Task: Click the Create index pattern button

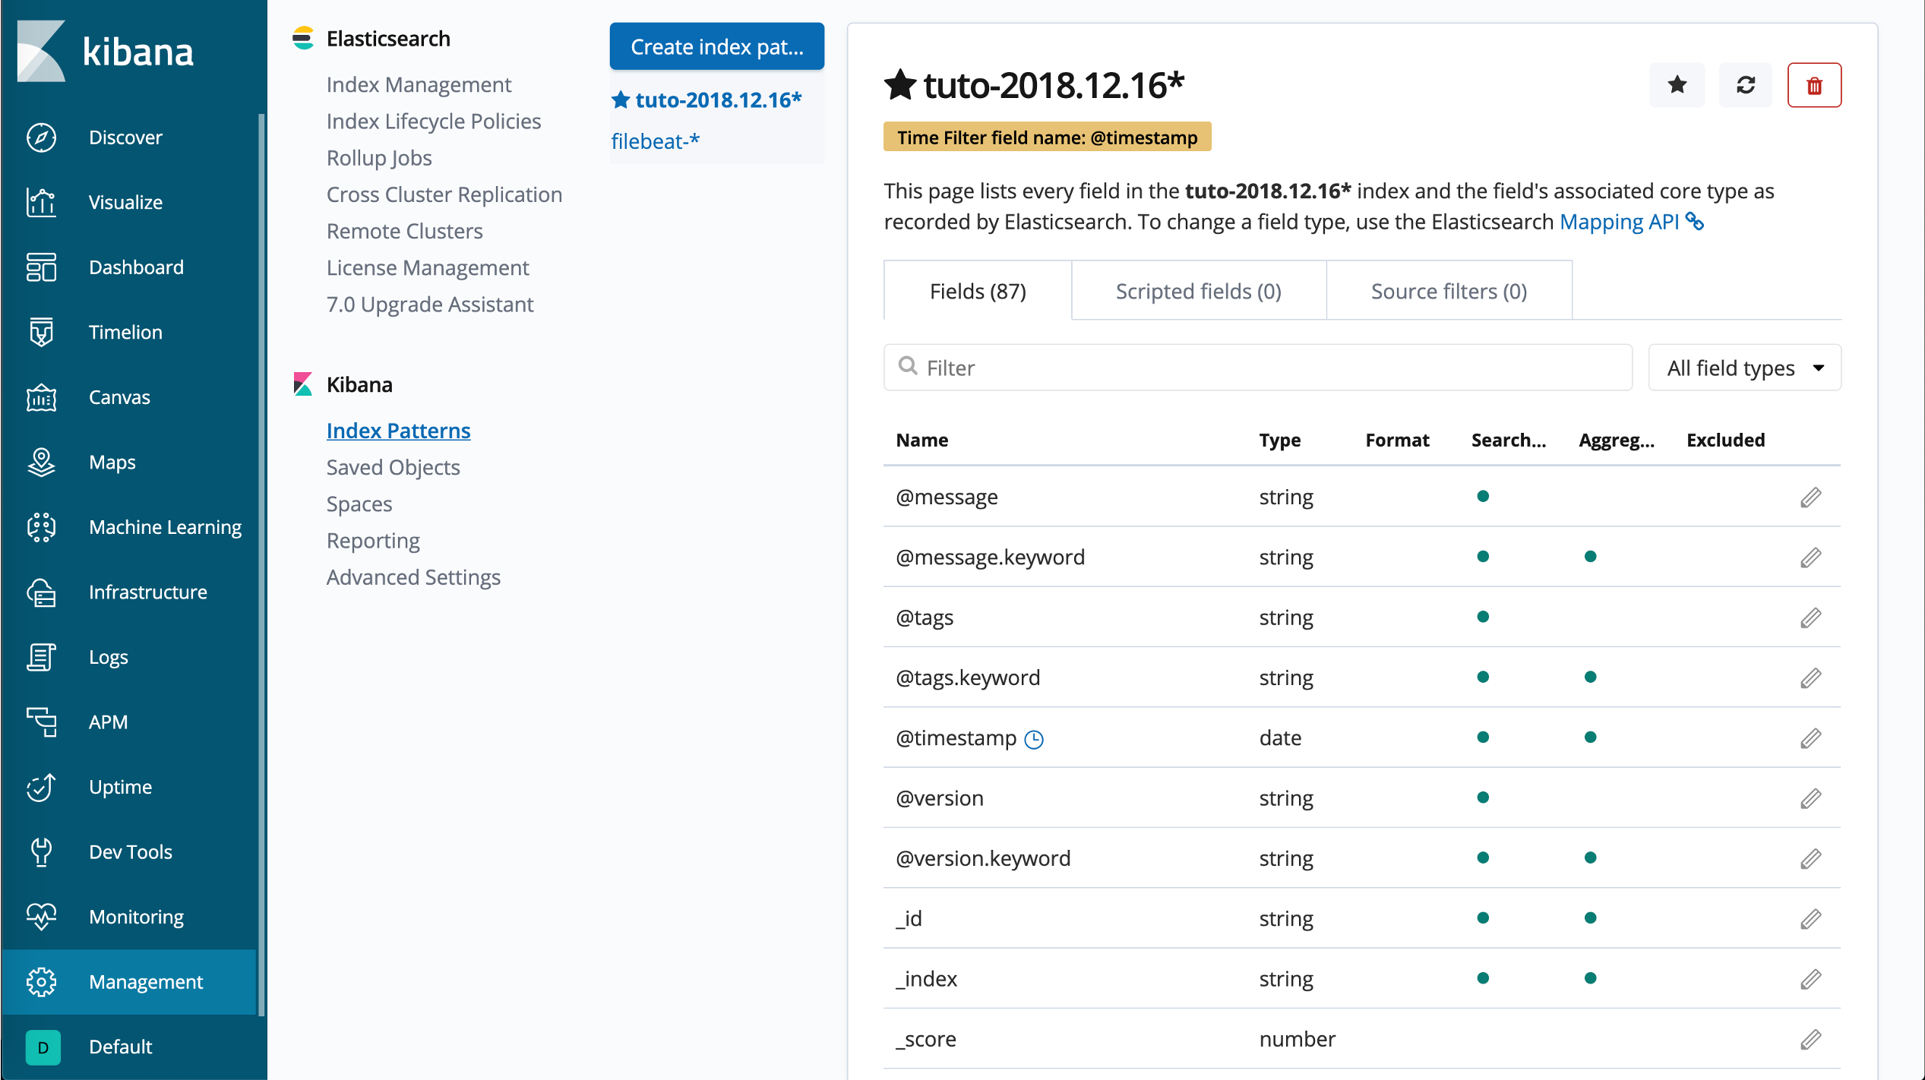Action: point(716,47)
